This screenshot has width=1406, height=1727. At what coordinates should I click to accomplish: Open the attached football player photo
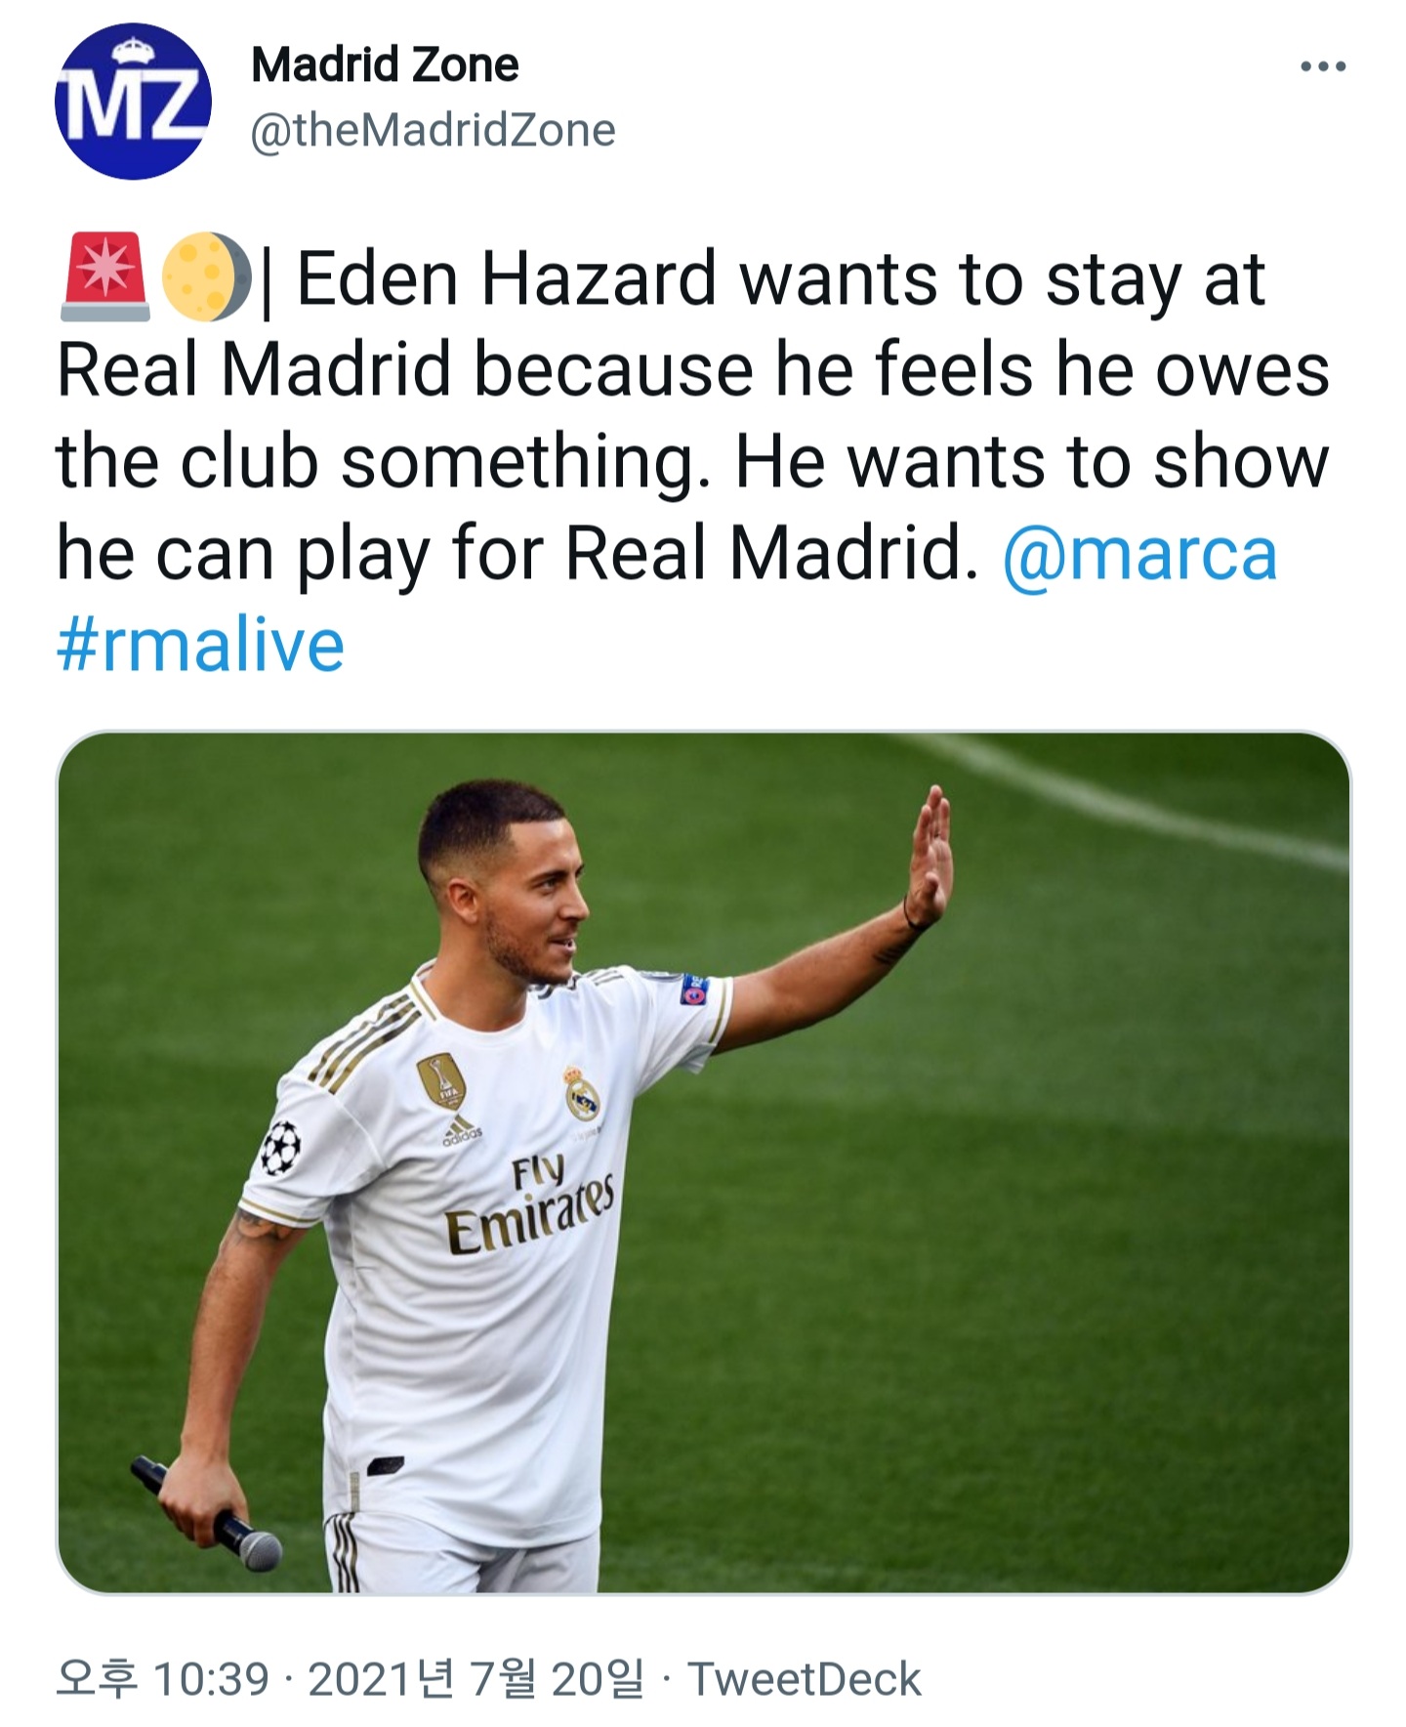pyautogui.click(x=703, y=1161)
